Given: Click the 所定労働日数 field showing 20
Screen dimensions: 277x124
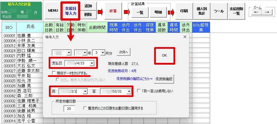Looking at the screenshot, I should pyautogui.click(x=69, y=108).
